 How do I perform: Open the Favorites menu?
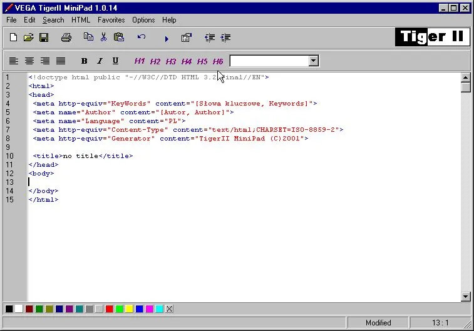pos(111,20)
